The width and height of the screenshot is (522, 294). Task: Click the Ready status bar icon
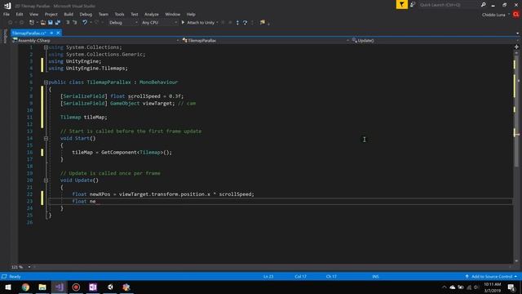pyautogui.click(x=4, y=277)
